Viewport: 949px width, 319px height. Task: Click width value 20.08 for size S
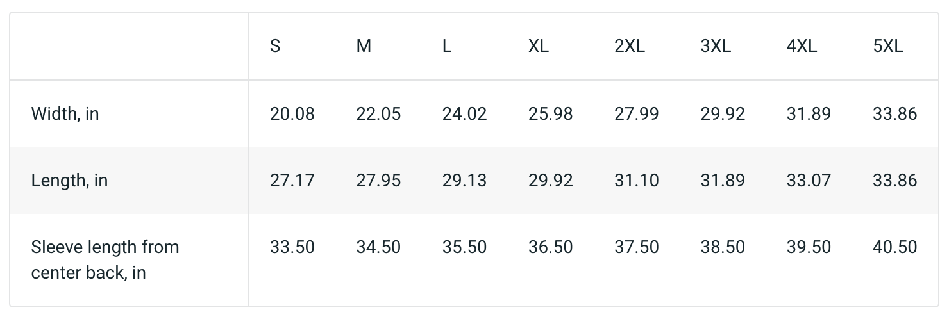coord(292,114)
